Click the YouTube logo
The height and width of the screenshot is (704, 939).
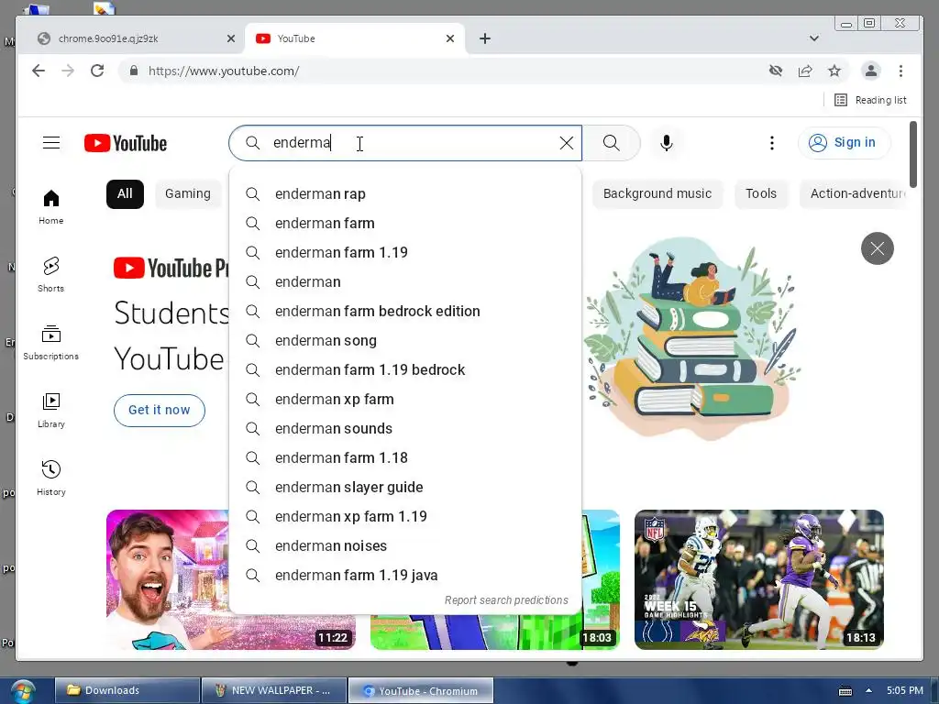(x=126, y=143)
